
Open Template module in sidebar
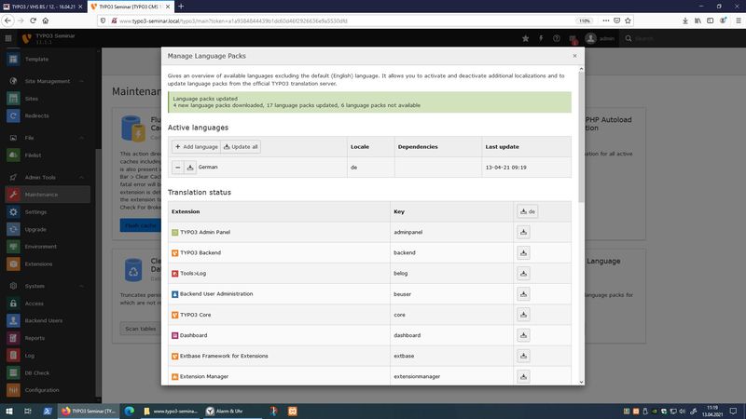[x=48, y=60]
